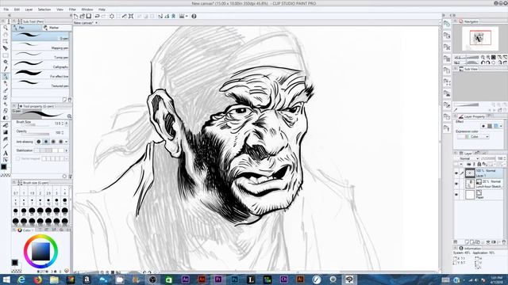Open Expression color Color dropdown
Image resolution: width=508 pixels, height=285 pixels.
click(x=473, y=137)
